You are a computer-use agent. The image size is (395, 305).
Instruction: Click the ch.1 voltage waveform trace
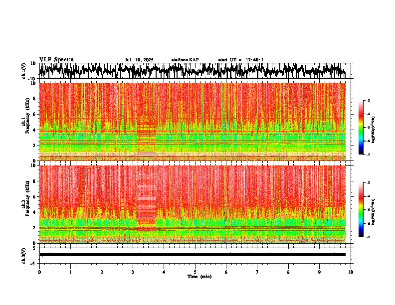192,71
